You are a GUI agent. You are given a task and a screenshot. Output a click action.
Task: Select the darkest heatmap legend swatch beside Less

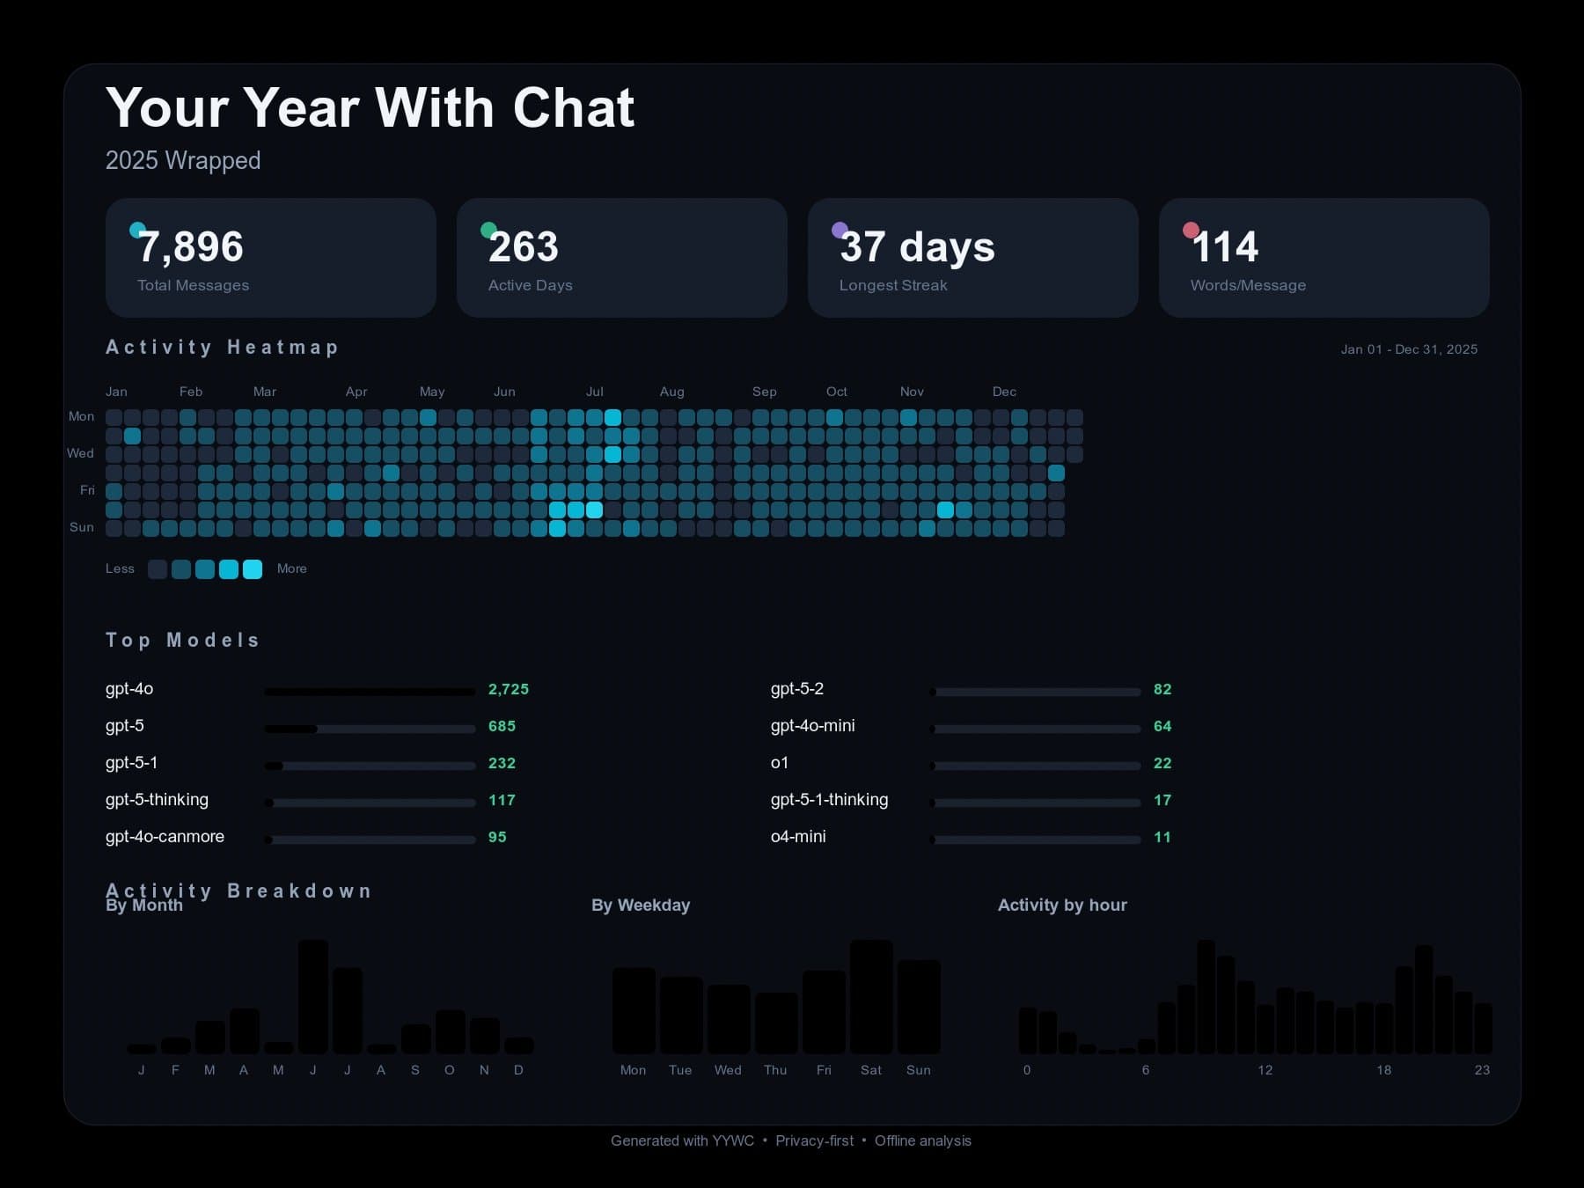158,569
